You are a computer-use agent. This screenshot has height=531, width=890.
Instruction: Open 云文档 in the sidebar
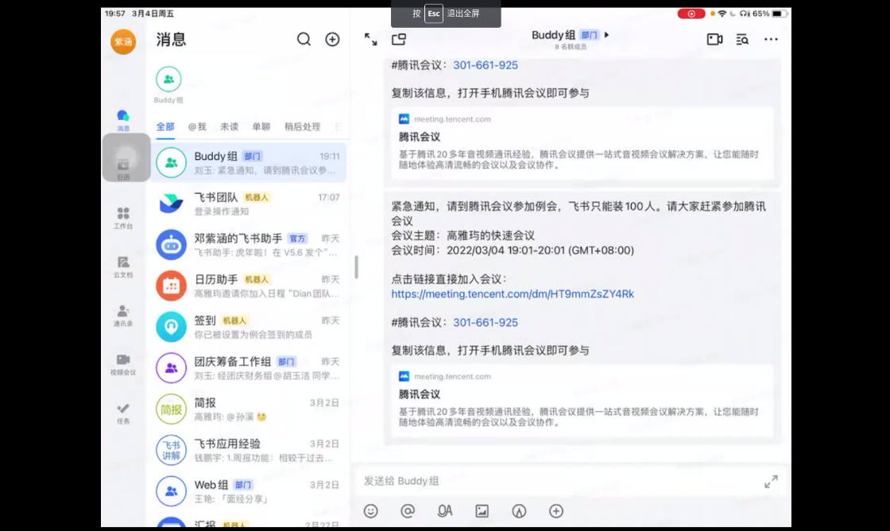pos(123,266)
